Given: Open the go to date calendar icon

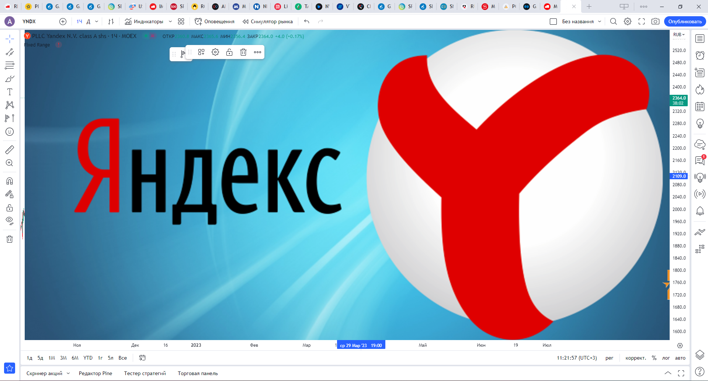Looking at the screenshot, I should click(142, 358).
